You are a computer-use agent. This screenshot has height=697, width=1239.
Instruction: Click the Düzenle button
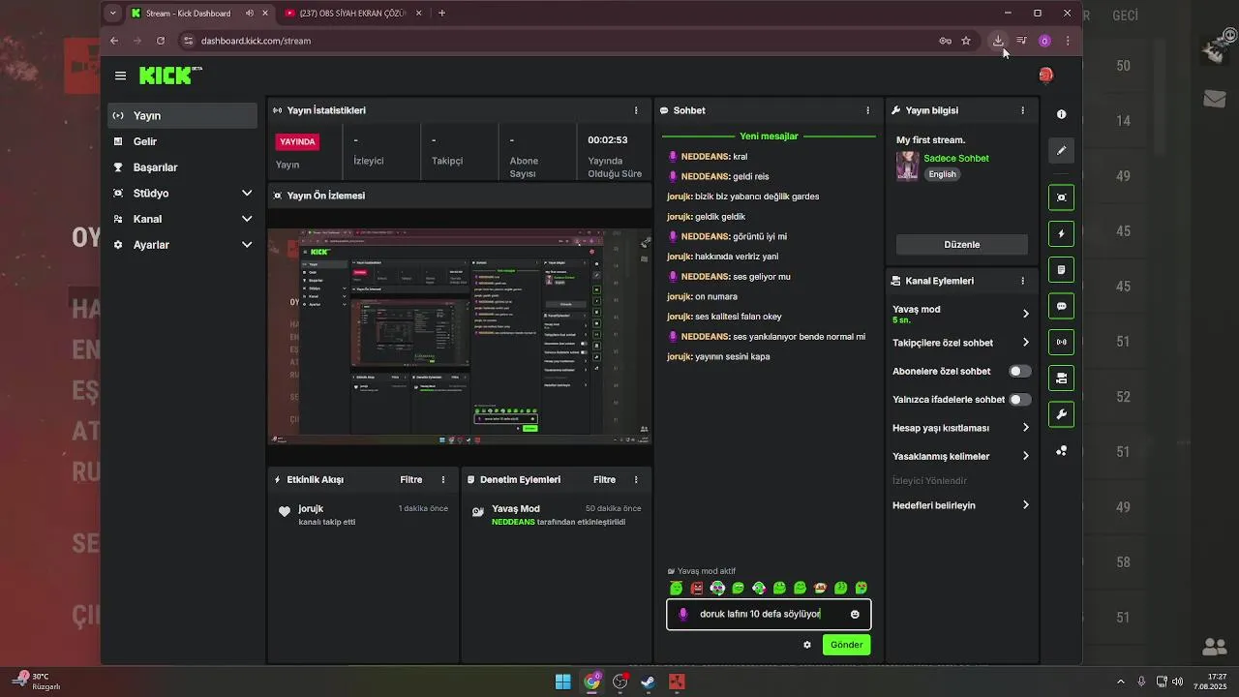[962, 245]
